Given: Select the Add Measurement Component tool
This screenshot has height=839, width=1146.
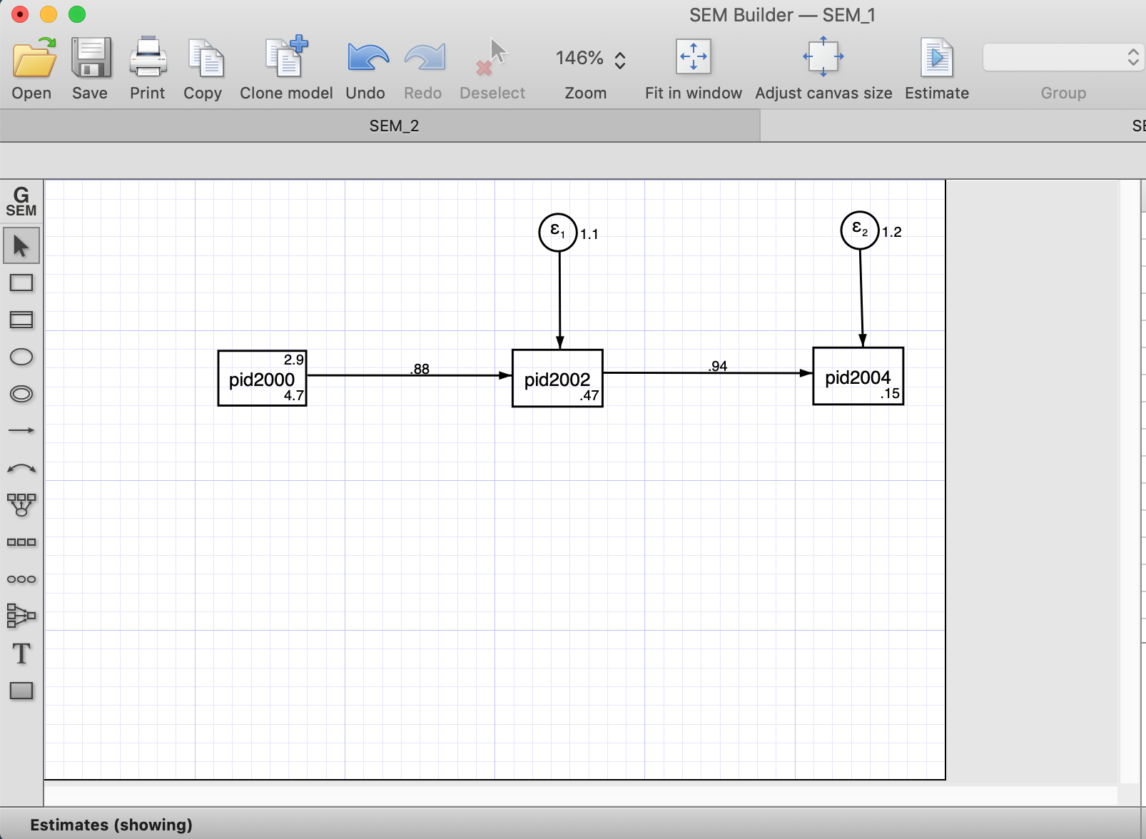Looking at the screenshot, I should [x=21, y=505].
